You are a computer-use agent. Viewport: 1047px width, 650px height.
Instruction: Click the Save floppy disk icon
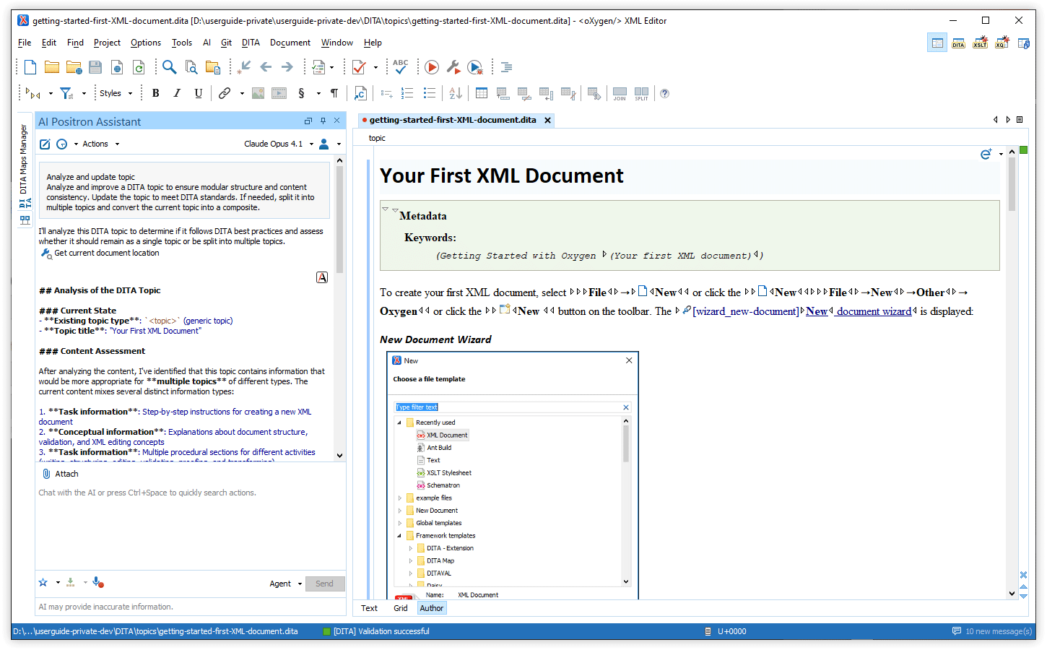[95, 67]
